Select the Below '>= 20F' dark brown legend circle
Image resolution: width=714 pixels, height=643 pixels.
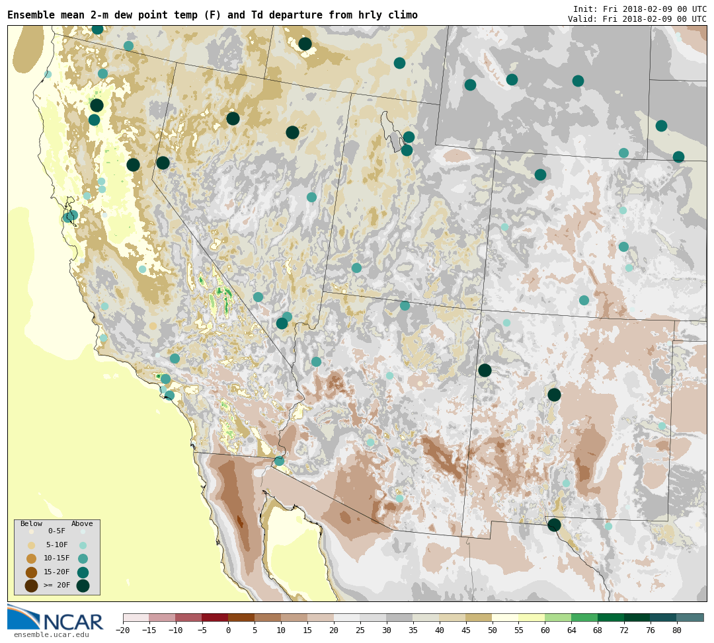[31, 586]
